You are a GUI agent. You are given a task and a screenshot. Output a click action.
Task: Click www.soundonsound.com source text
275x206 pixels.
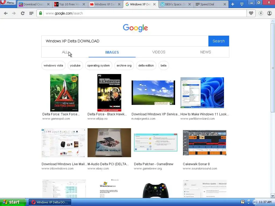click(x=200, y=168)
